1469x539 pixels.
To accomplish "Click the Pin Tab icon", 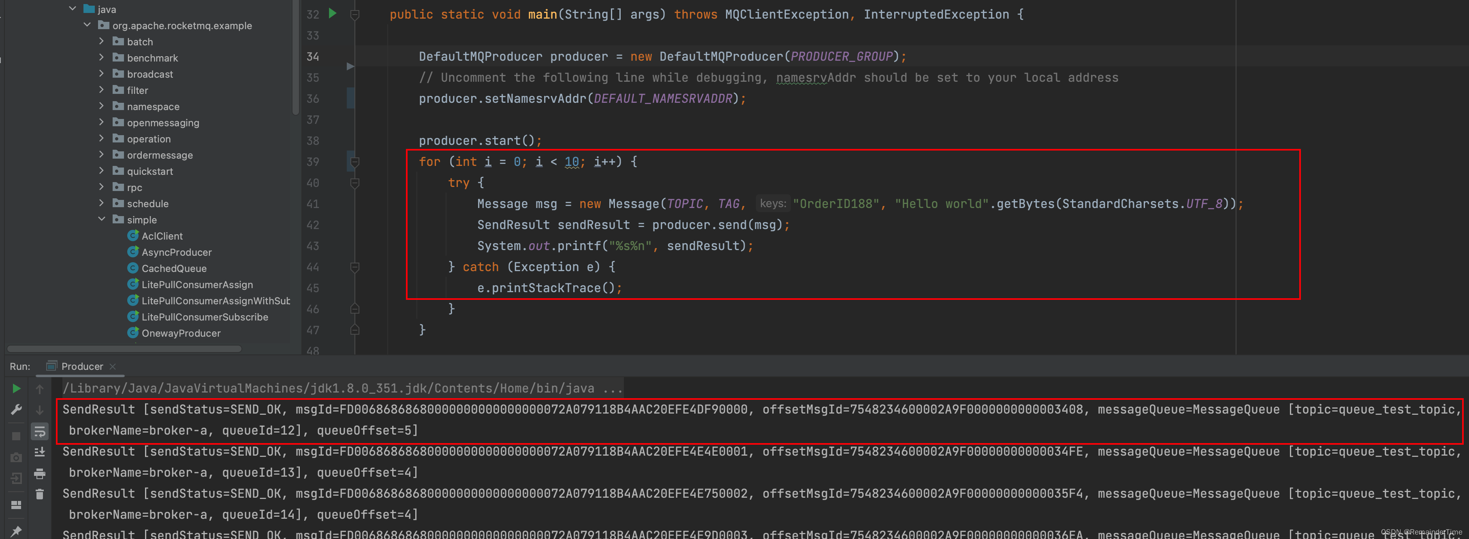I will point(17,531).
